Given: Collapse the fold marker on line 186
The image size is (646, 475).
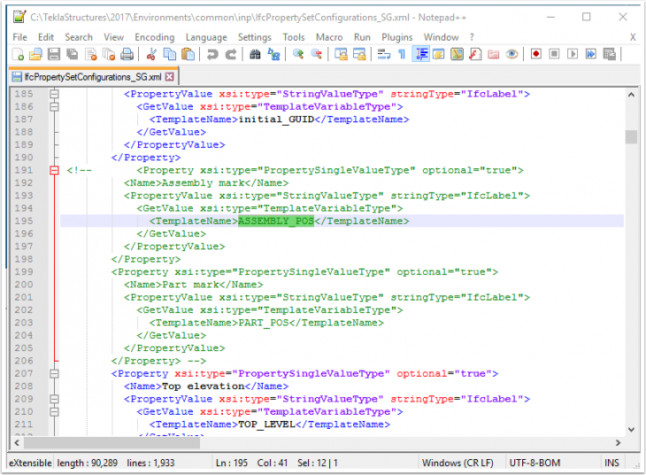Looking at the screenshot, I should 54,106.
